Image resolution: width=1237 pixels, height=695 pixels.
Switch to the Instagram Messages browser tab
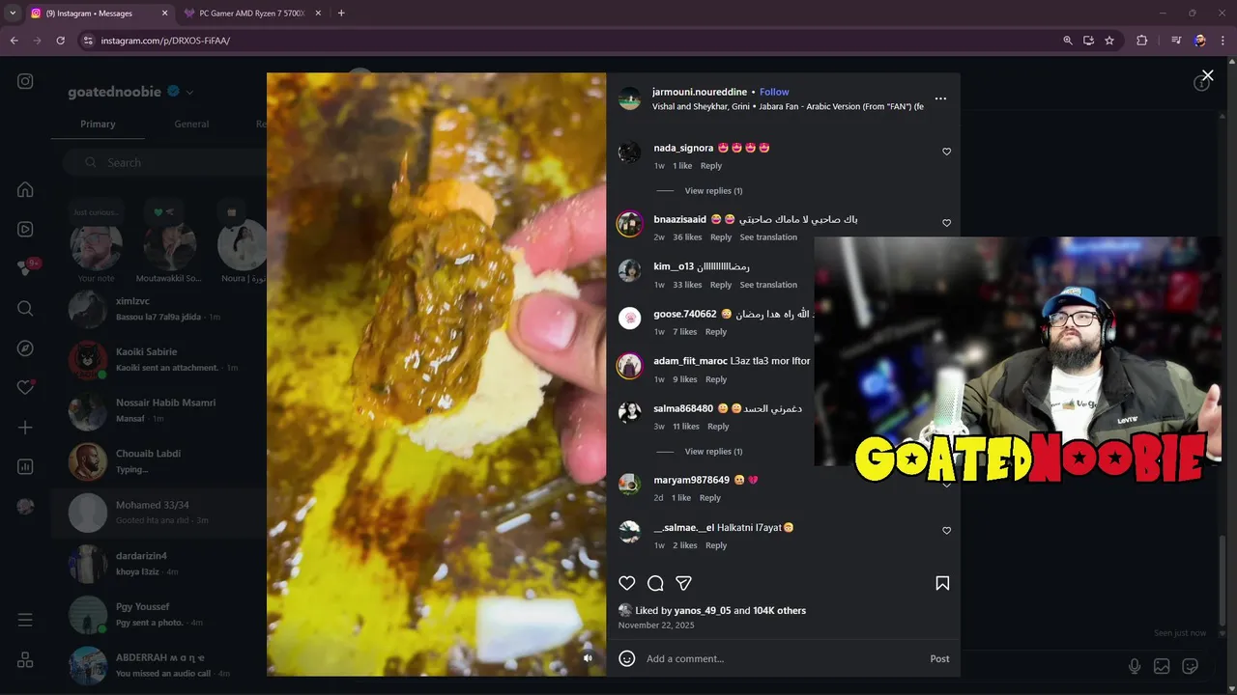pyautogui.click(x=100, y=14)
